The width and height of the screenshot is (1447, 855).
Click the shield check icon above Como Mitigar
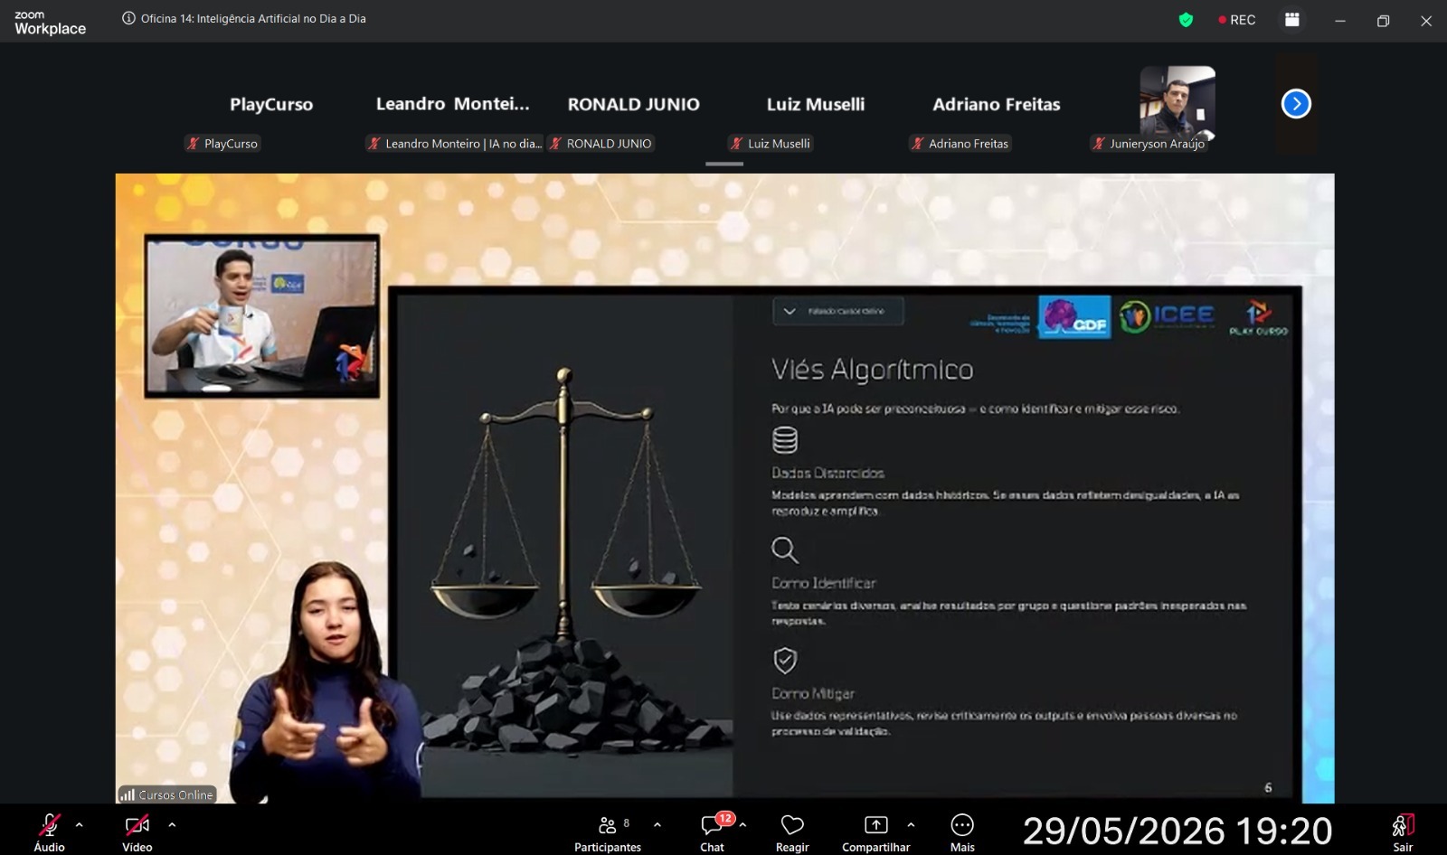coord(785,661)
